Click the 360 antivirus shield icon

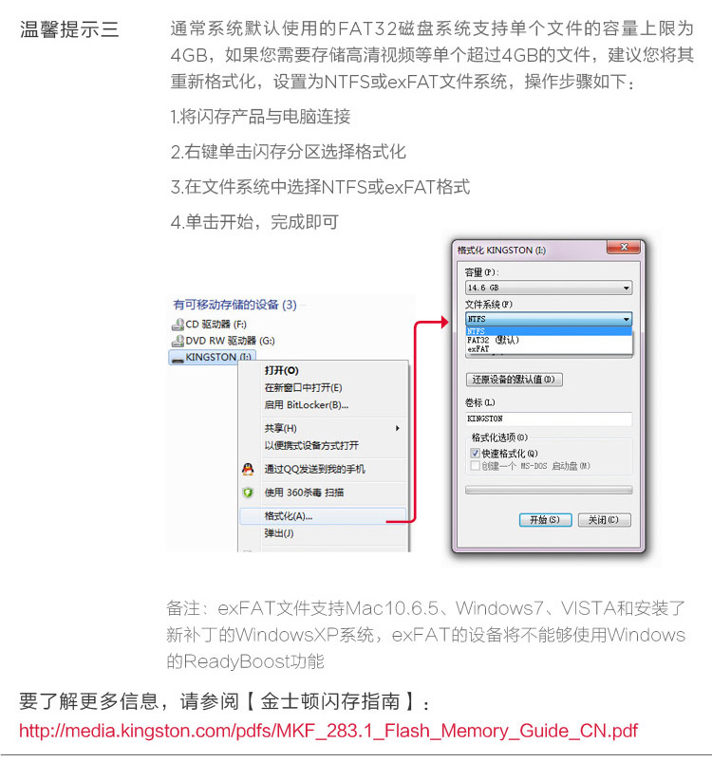[x=248, y=493]
